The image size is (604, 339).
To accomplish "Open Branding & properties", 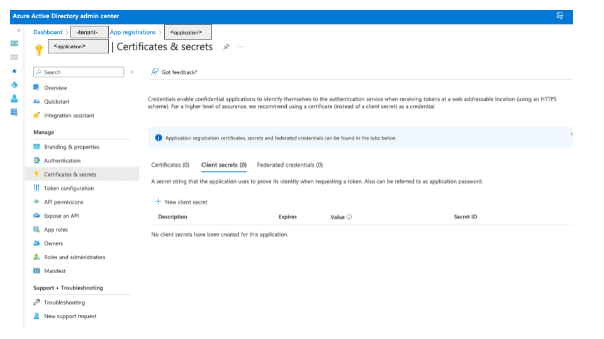I will click(x=72, y=147).
